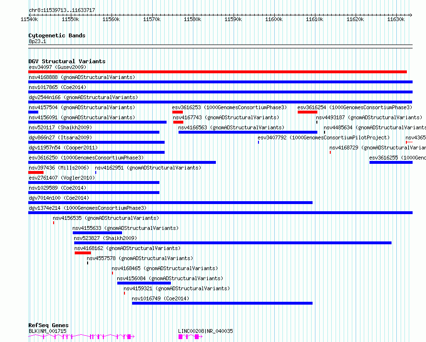This screenshot has width=426, height=342.
Task: Select nsv4156091 (gnomADStructuralVariants) label
Action: (x=82, y=117)
